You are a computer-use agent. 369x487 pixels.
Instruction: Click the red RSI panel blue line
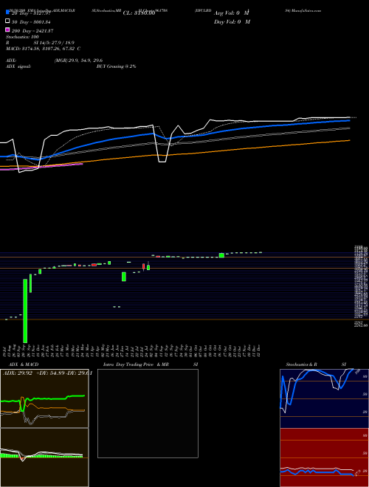click(x=317, y=472)
